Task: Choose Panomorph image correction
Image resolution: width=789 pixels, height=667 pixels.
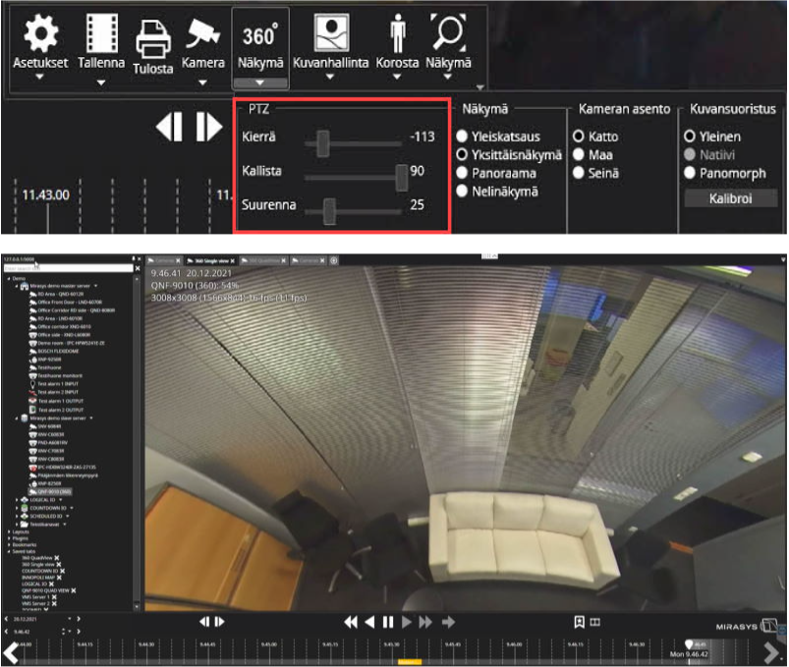Action: pos(691,173)
